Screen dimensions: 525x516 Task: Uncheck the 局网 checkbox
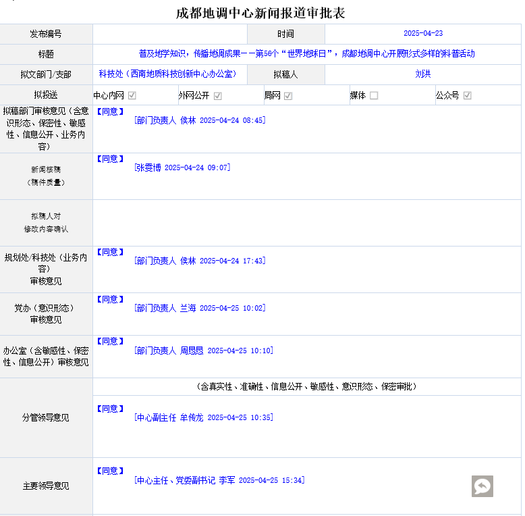click(x=288, y=95)
